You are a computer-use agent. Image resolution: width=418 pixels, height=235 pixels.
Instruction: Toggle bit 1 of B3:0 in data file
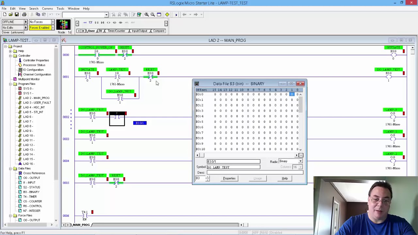tap(292, 94)
